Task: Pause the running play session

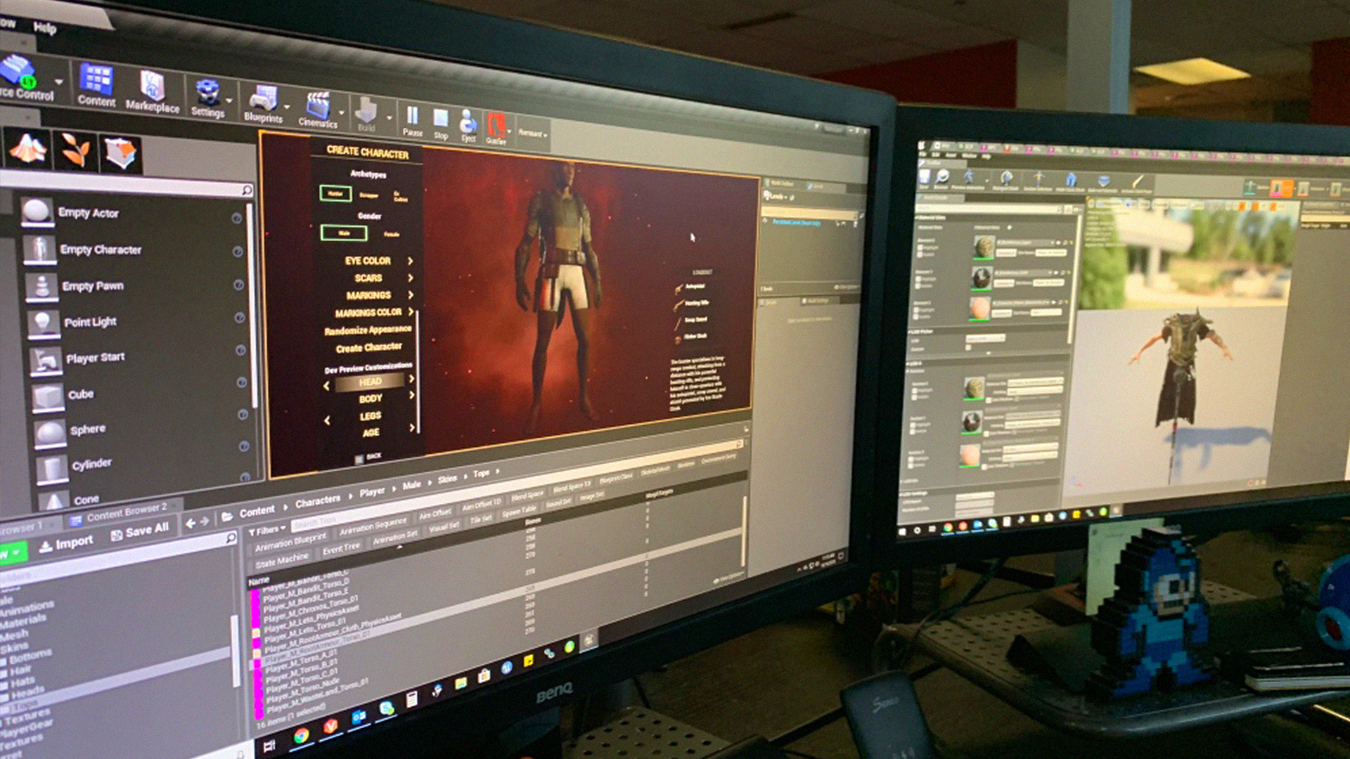Action: (413, 121)
